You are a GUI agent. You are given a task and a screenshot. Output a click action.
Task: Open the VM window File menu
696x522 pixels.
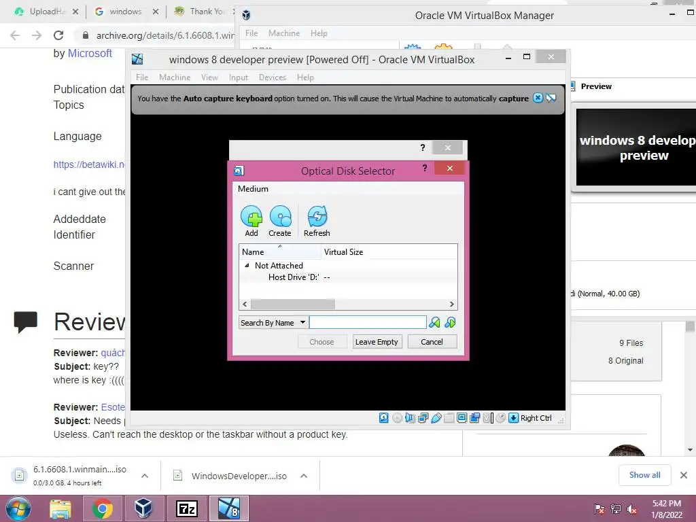142,77
